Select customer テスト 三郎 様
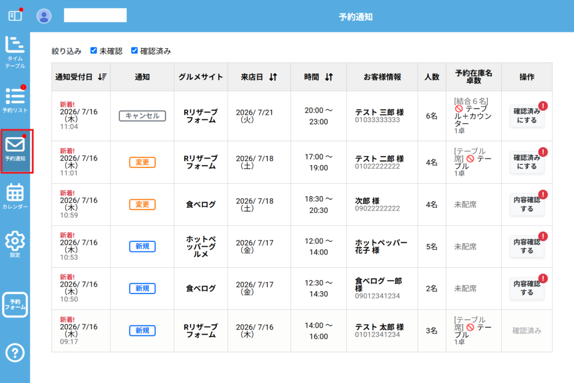This screenshot has height=383, width=574. click(379, 113)
